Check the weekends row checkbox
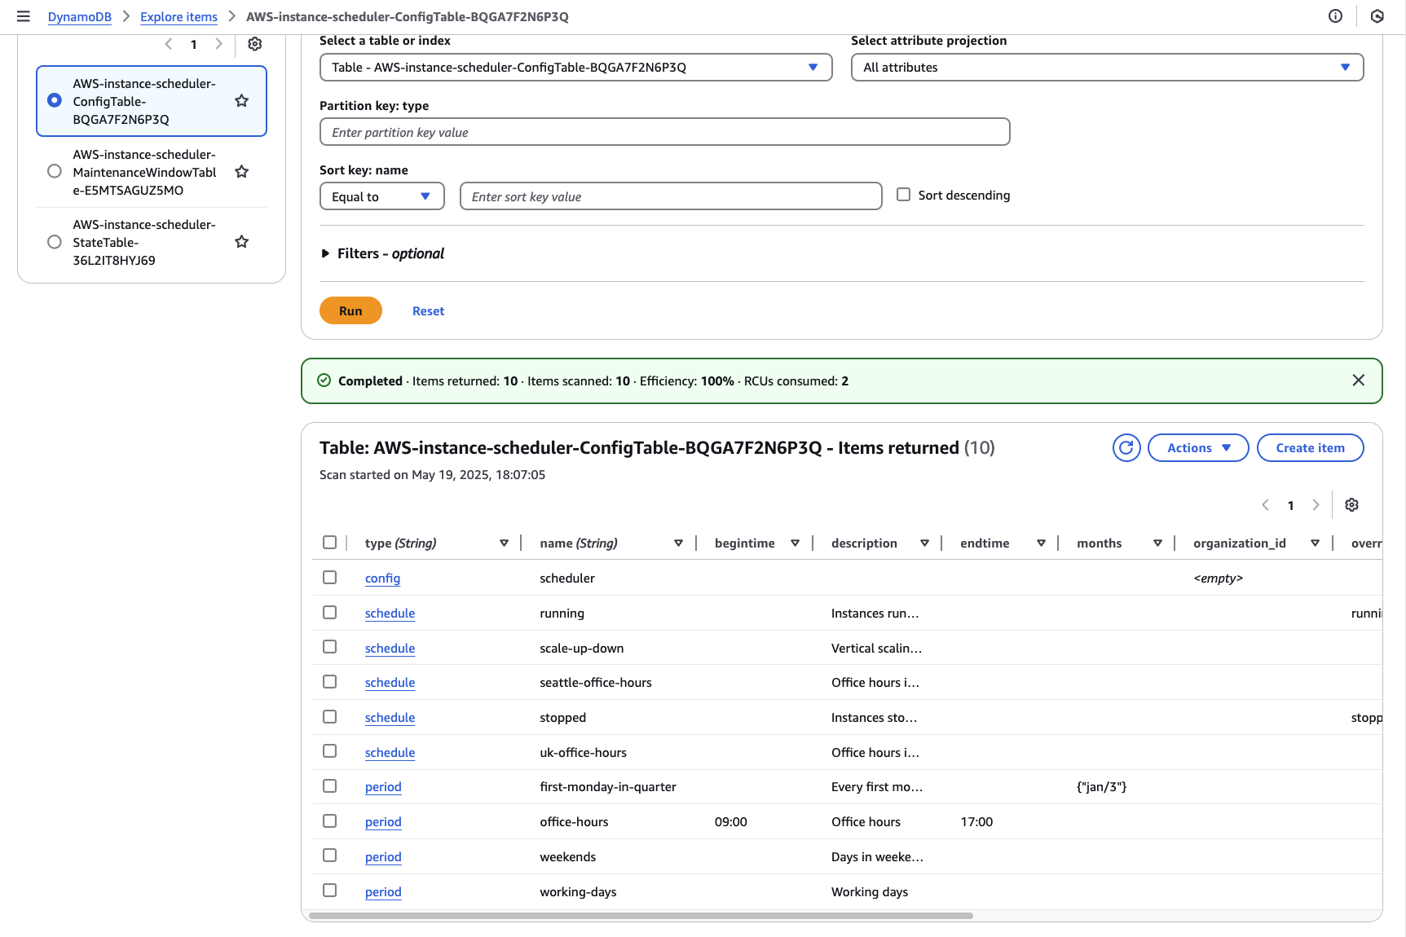 click(x=329, y=856)
